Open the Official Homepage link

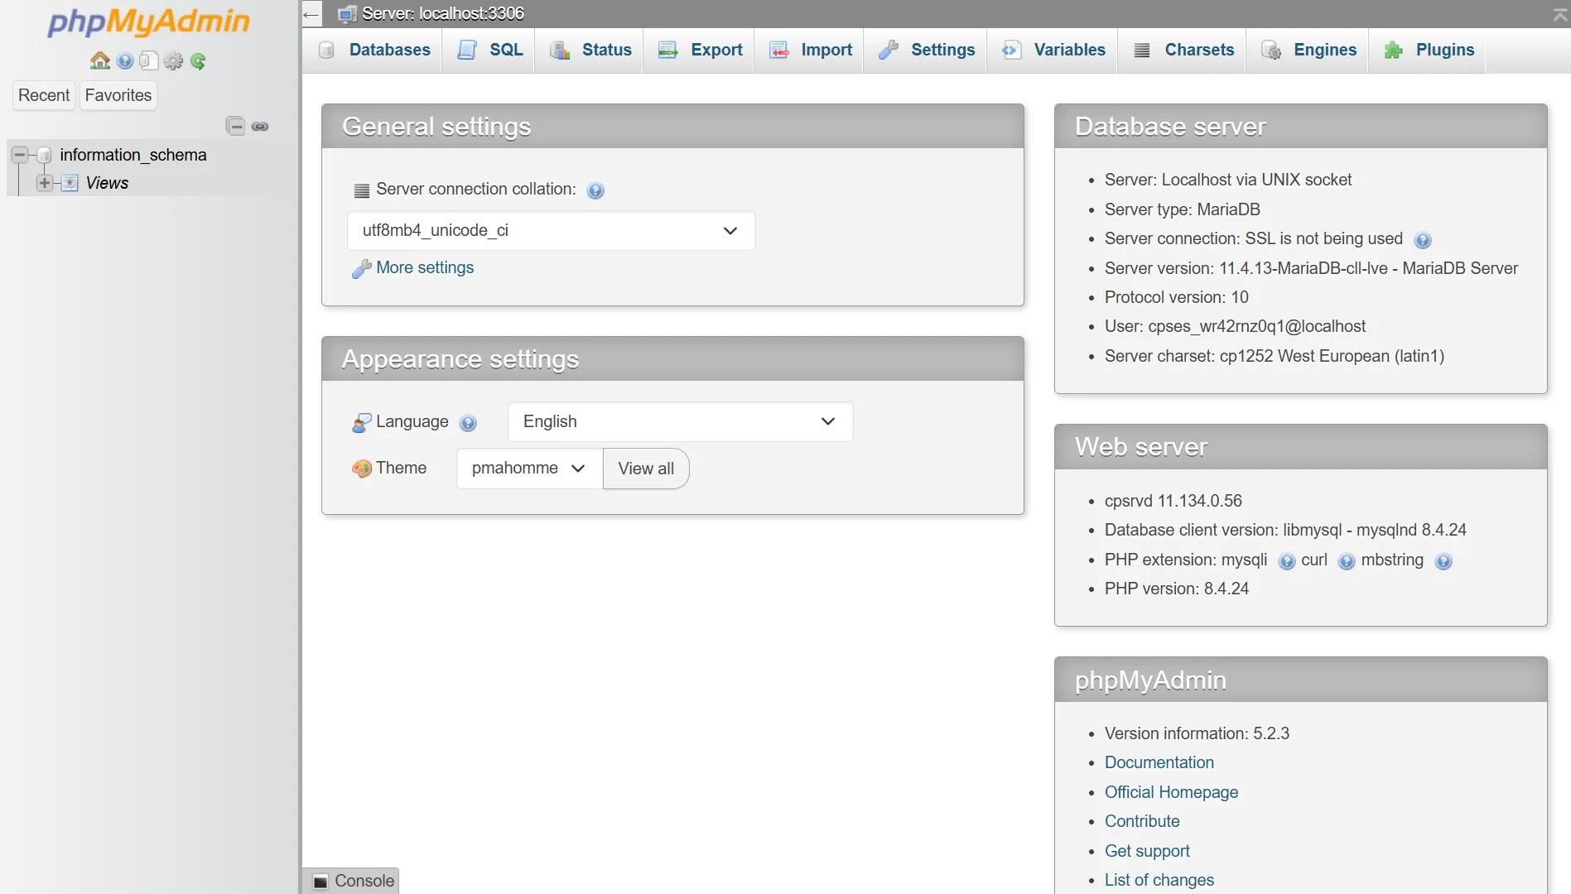1171,792
